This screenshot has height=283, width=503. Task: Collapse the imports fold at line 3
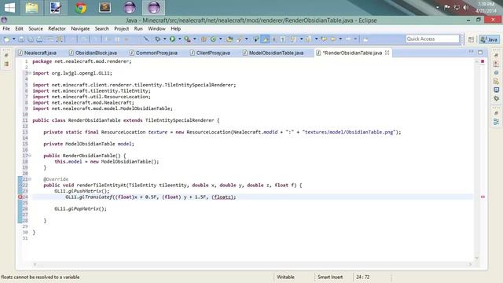point(30,73)
